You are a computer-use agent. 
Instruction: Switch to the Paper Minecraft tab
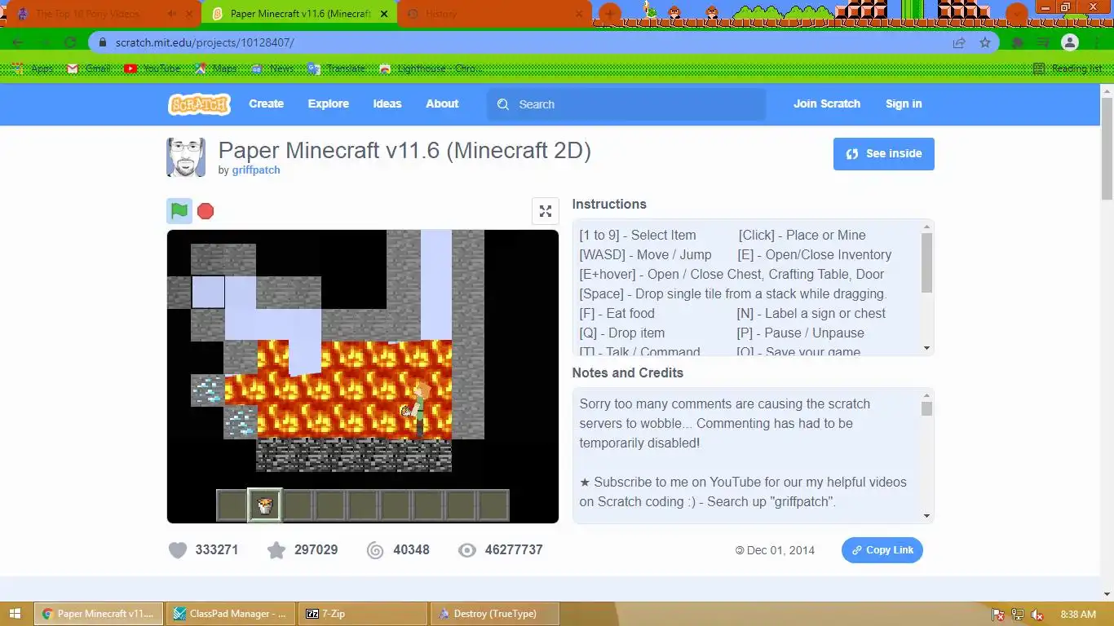(299, 14)
